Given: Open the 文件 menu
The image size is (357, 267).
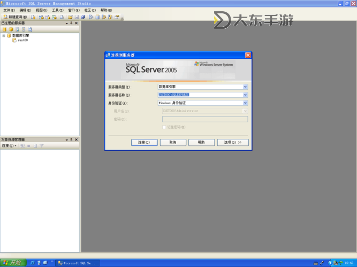Looking at the screenshot, I should click(9, 10).
